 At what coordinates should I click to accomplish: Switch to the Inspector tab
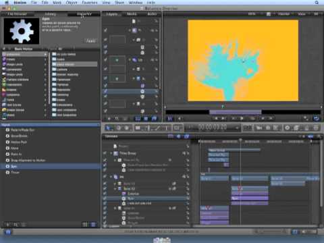pyautogui.click(x=84, y=14)
